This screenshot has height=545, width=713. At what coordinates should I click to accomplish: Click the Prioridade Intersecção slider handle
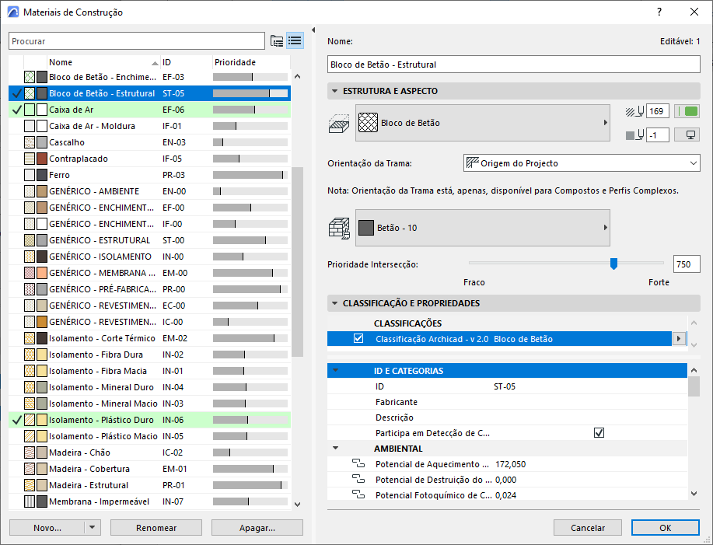[x=613, y=264]
